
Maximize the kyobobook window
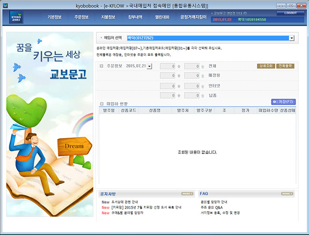pos(291,6)
